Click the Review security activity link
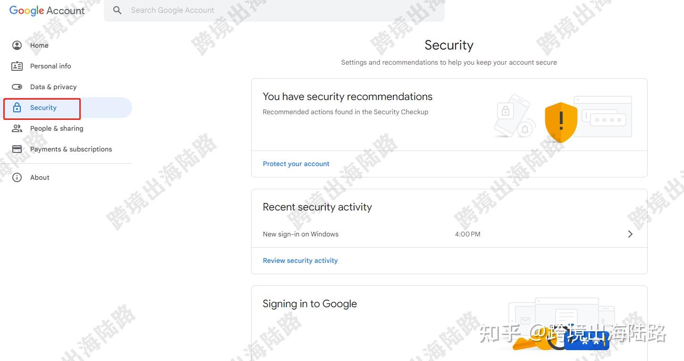The height and width of the screenshot is (361, 684). pyautogui.click(x=300, y=260)
